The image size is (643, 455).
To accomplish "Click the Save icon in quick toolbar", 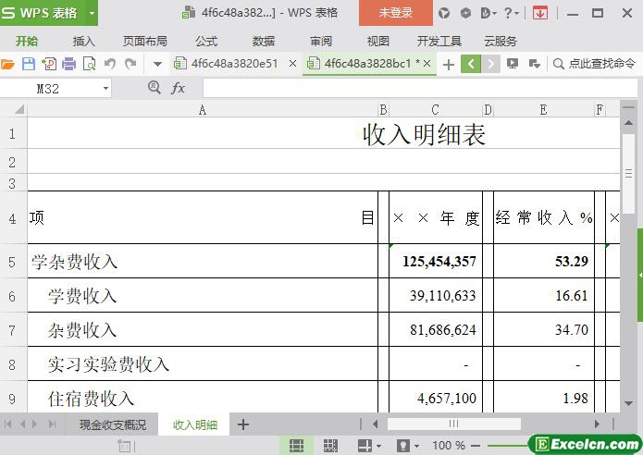I will (28, 64).
